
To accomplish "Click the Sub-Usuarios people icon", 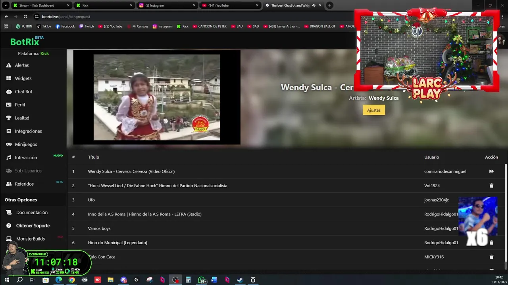I will click(9, 171).
